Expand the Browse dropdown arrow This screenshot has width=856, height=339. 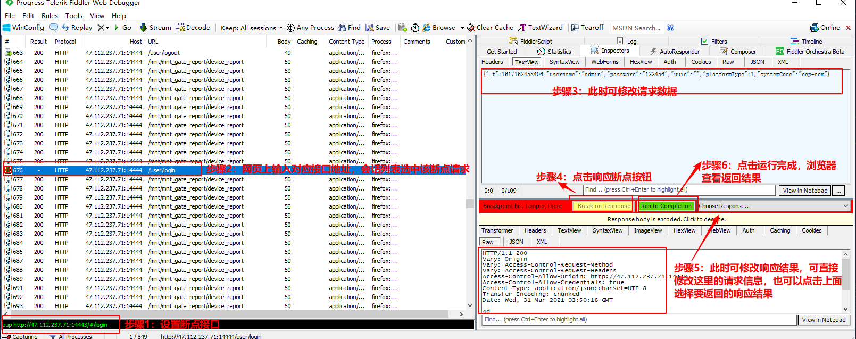pyautogui.click(x=462, y=28)
